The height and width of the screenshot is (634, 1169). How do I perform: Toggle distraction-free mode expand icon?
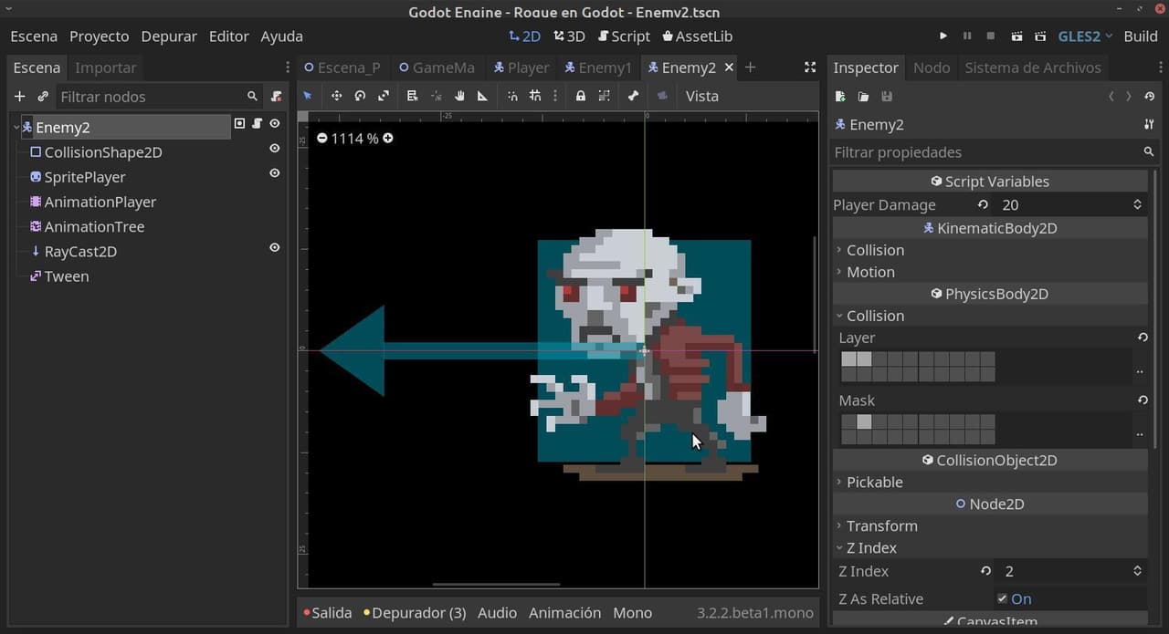(809, 68)
